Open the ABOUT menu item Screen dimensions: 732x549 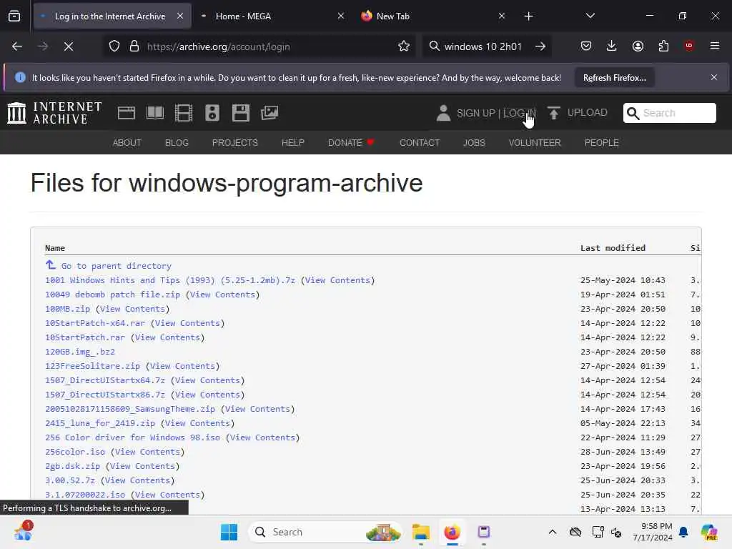127,143
